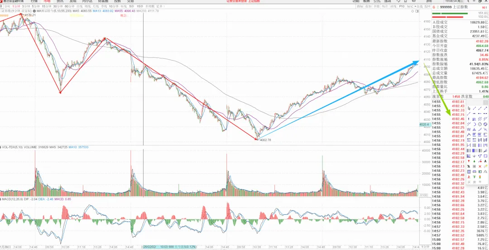Switch chart to 5分钟 period
The width and height of the screenshot is (489, 250).
pyautogui.click(x=36, y=6)
